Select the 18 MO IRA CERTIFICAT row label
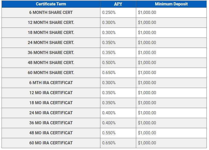The width and height of the screenshot is (209, 150). 51,103
